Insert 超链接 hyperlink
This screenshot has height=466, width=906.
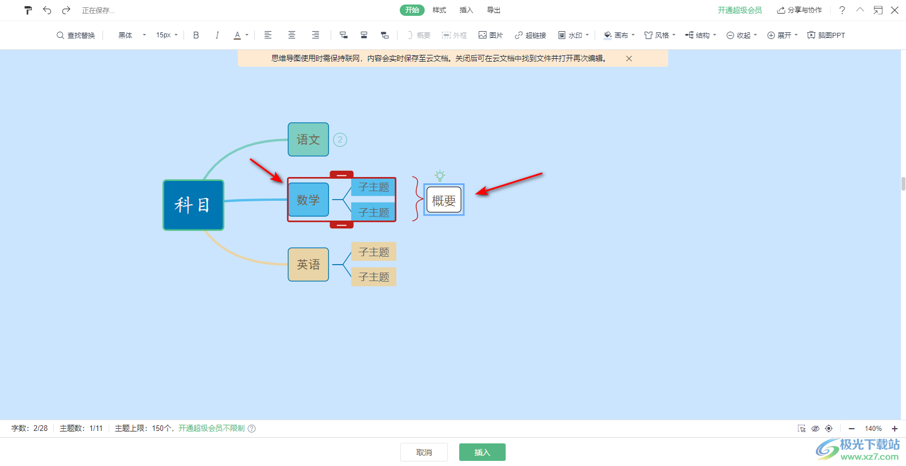coord(530,35)
